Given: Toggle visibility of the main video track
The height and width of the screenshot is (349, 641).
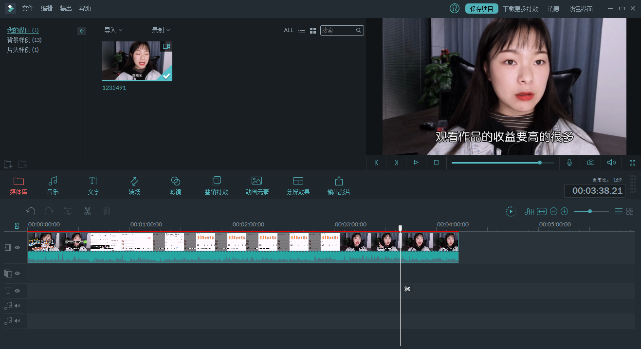Looking at the screenshot, I should point(18,248).
